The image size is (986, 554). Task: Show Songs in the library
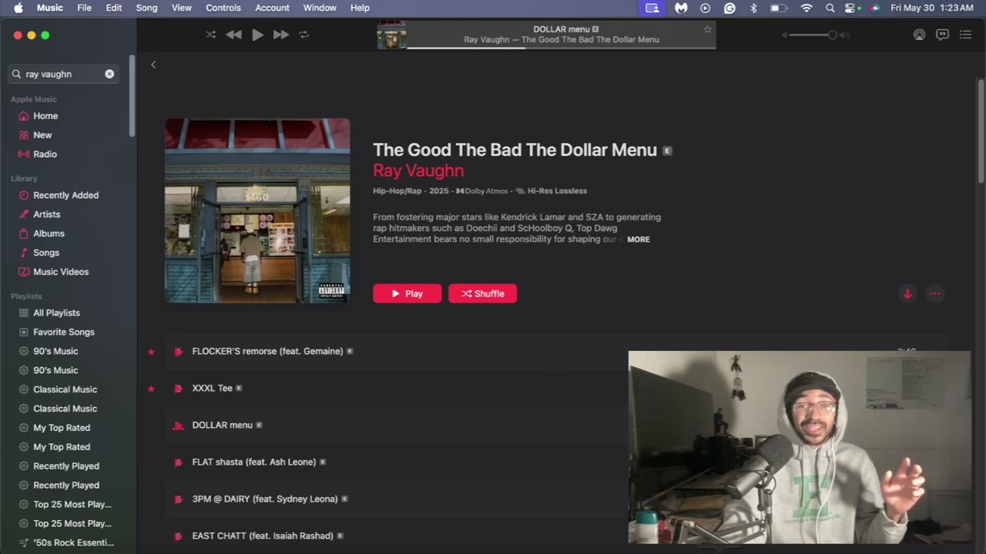point(46,252)
